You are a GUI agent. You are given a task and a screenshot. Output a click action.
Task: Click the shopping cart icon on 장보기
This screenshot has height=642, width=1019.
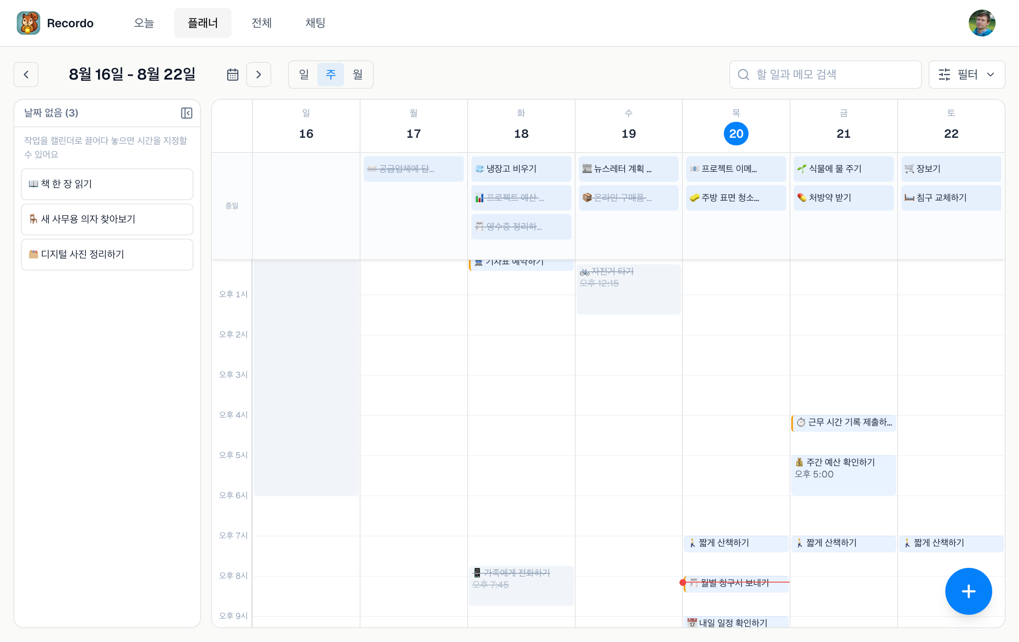[909, 169]
